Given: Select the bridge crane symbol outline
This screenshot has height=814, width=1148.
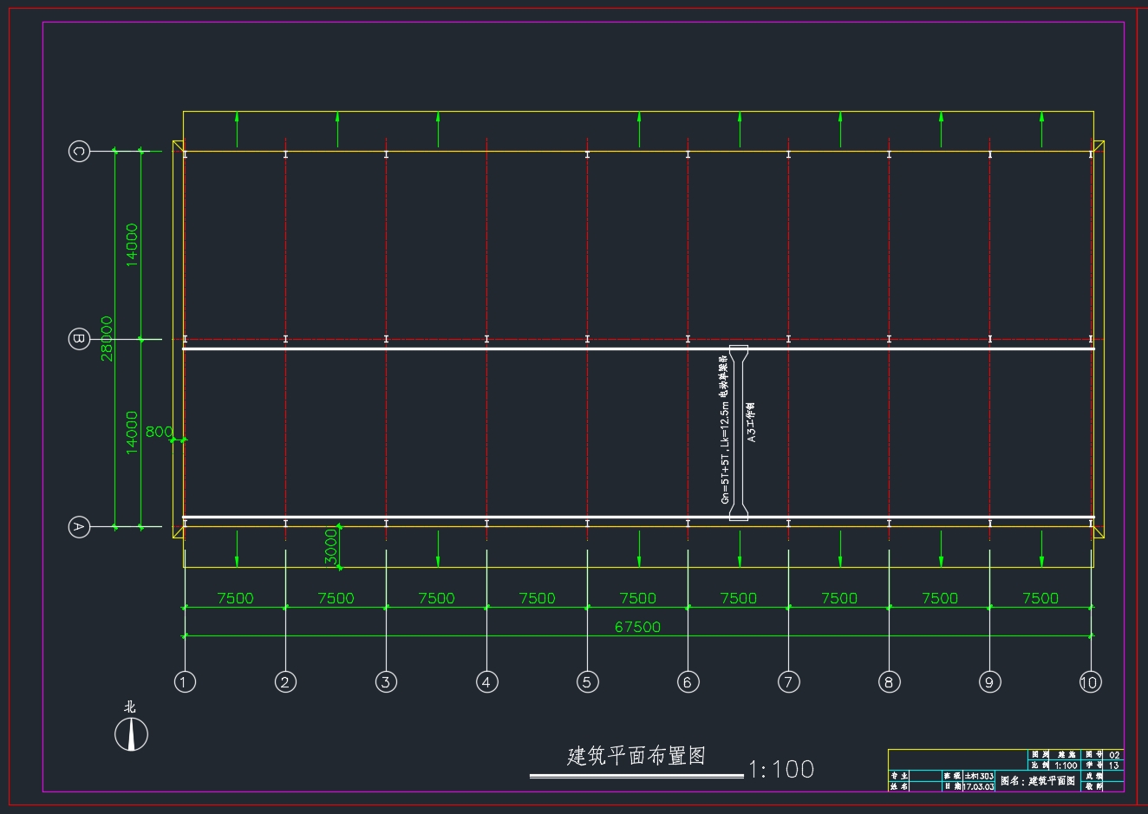Looking at the screenshot, I should (739, 433).
